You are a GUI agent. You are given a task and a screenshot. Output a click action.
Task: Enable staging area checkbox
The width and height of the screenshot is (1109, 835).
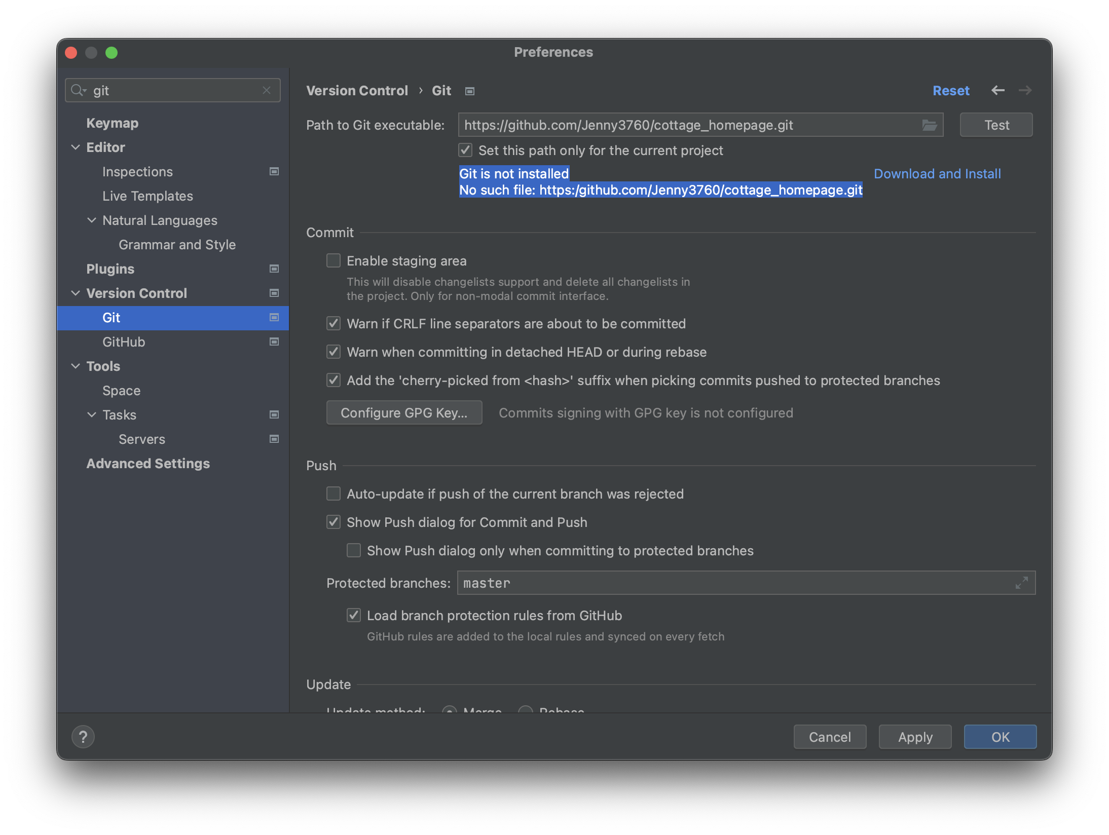click(334, 261)
